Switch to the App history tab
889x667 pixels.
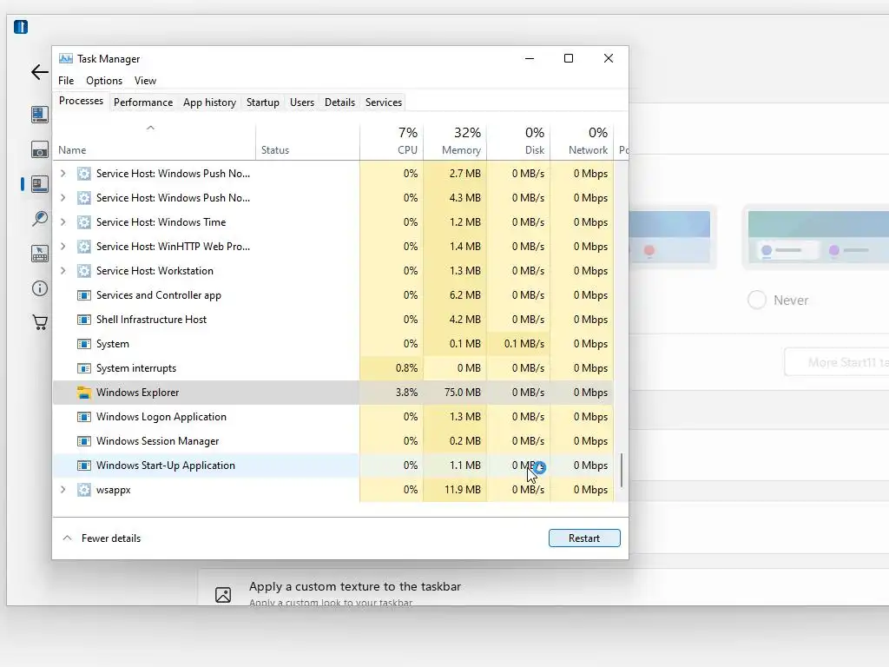(x=209, y=102)
